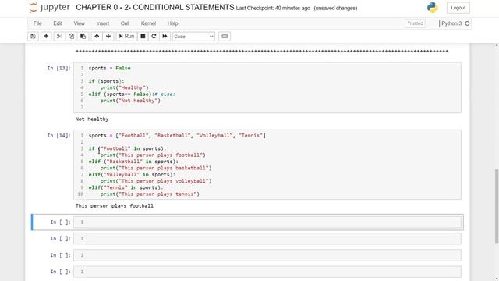Click the notebook's vertical scrollbar
Image resolution: width=499 pixels, height=281 pixels.
coord(497,206)
